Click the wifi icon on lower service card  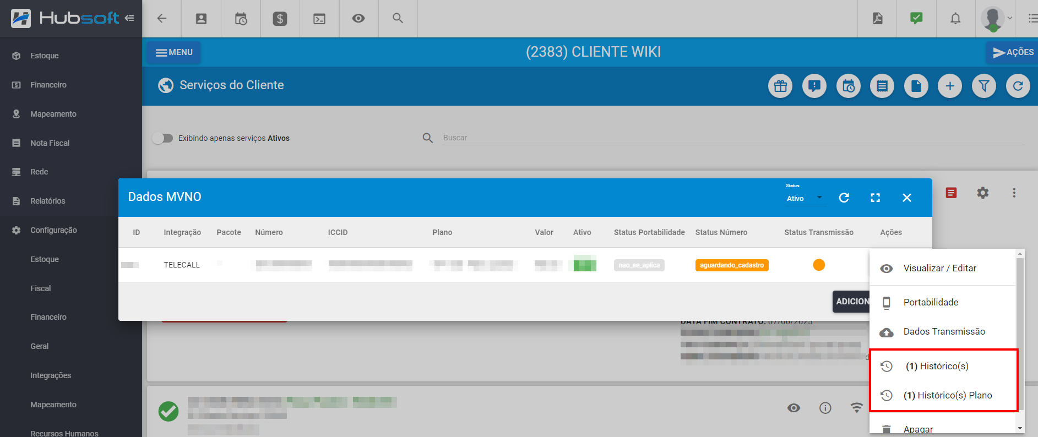857,408
